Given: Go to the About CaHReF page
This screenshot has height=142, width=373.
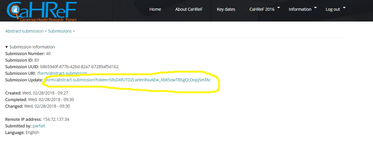Looking at the screenshot, I should 189,9.
